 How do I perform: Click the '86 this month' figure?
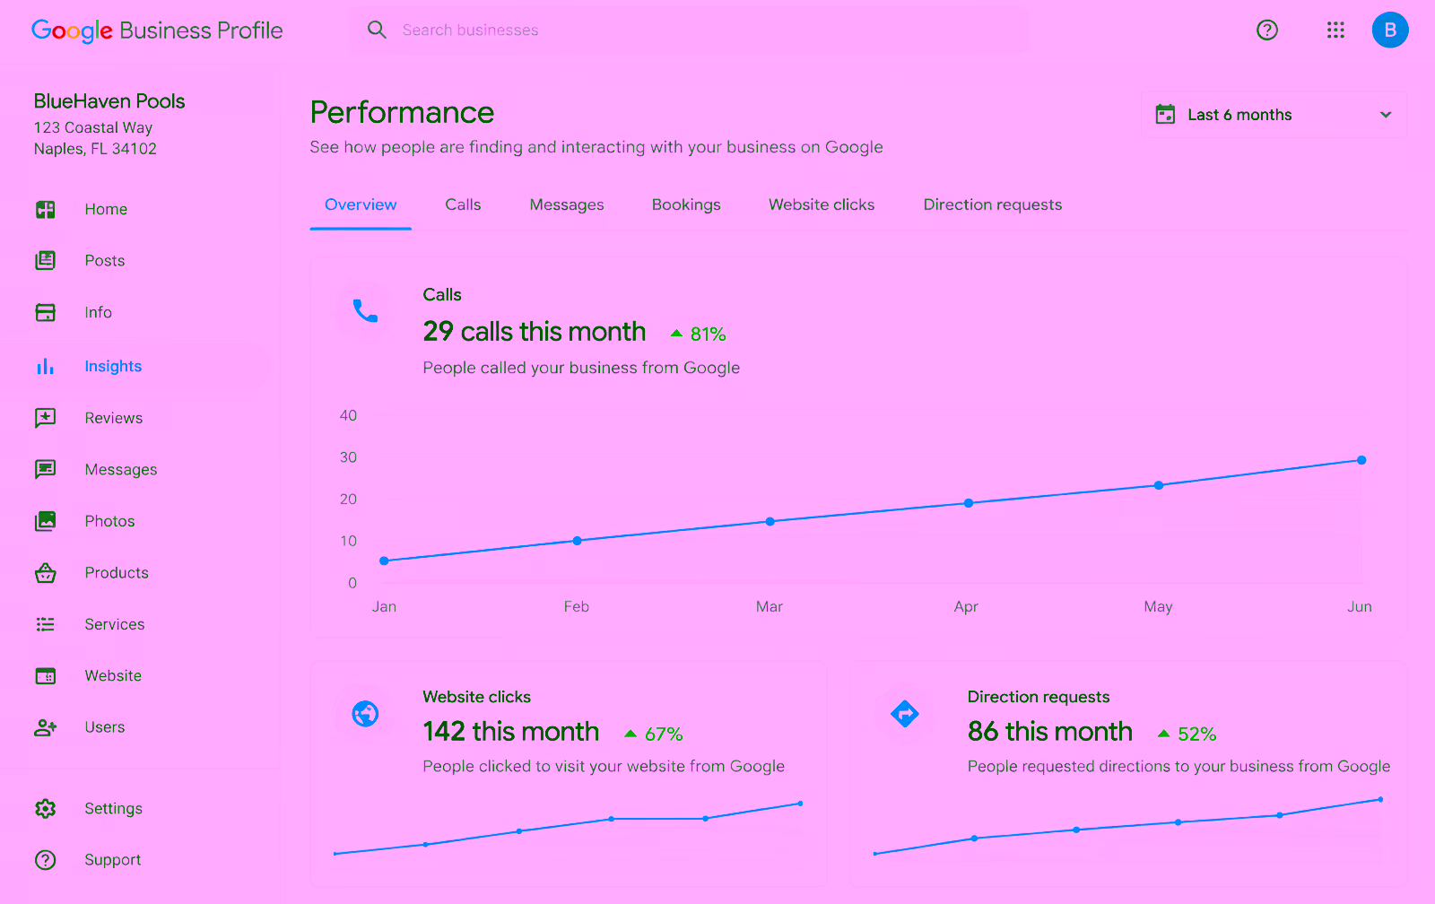[1050, 732]
